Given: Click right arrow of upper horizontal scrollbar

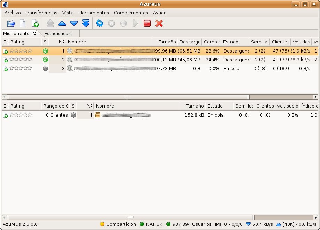Looking at the screenshot, I should (316, 97).
